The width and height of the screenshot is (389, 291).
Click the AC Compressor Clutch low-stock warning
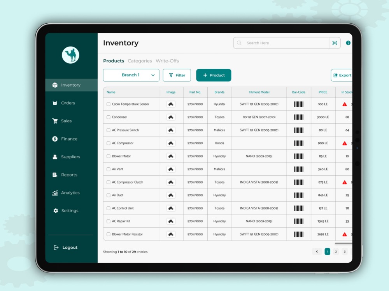point(345,182)
